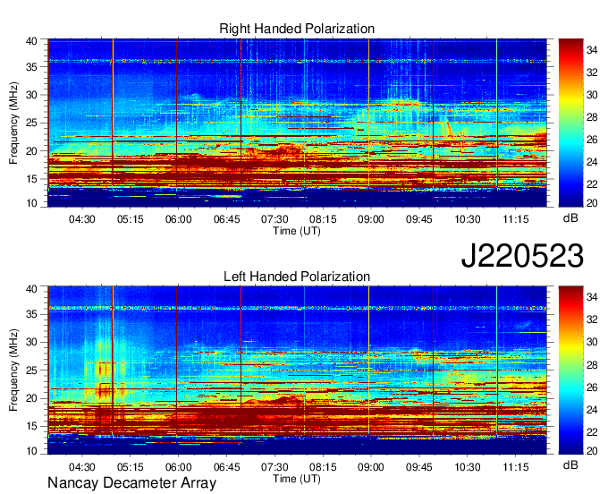
Task: Click the 20 value on lower color bar scale
Action: (x=592, y=450)
